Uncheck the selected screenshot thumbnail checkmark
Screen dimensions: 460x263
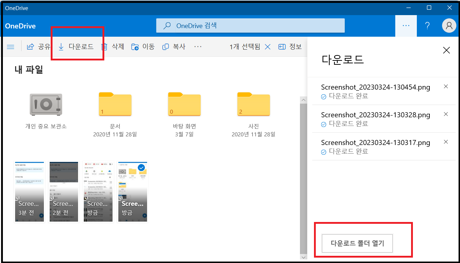pos(141,168)
